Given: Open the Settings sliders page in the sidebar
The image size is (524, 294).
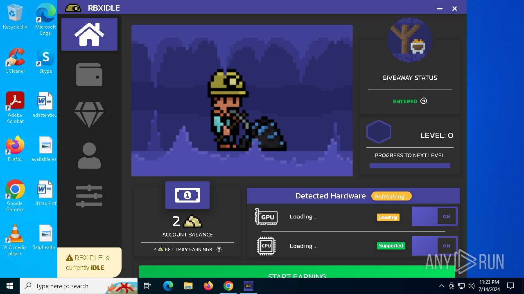Looking at the screenshot, I should point(89,196).
